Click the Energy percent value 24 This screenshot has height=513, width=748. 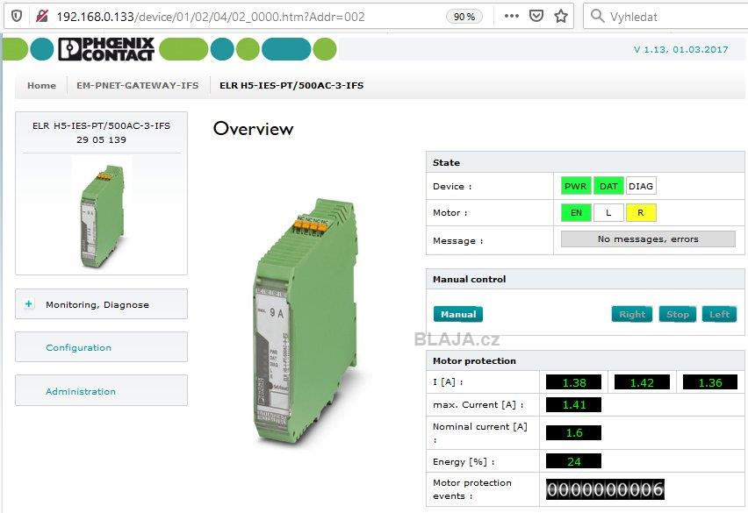pyautogui.click(x=574, y=461)
